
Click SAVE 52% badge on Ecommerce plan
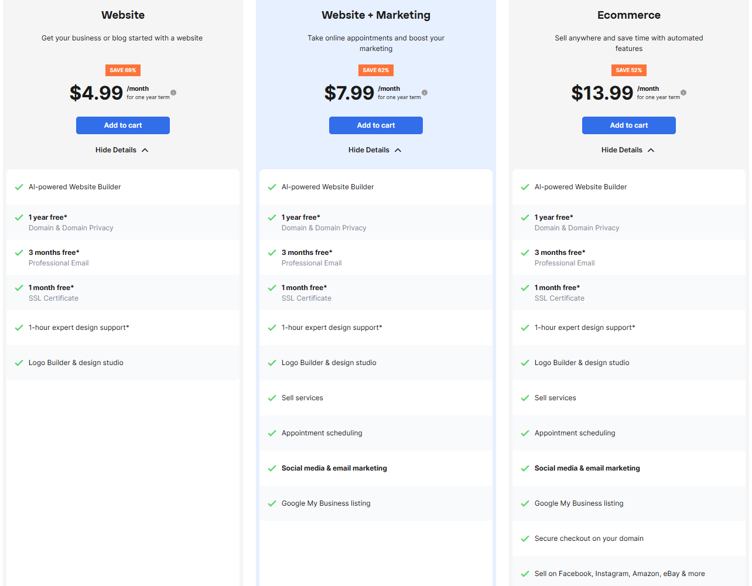pyautogui.click(x=629, y=70)
